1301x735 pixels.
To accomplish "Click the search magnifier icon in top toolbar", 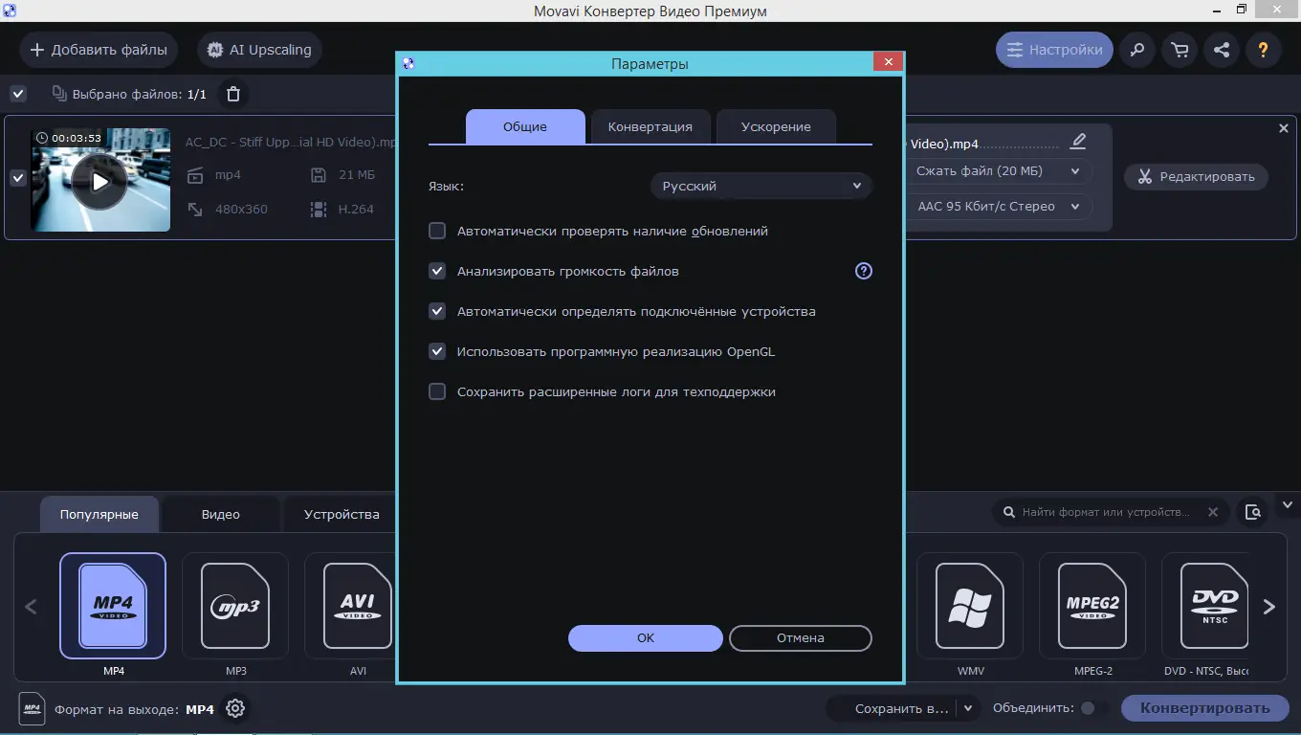I will pos(1137,50).
